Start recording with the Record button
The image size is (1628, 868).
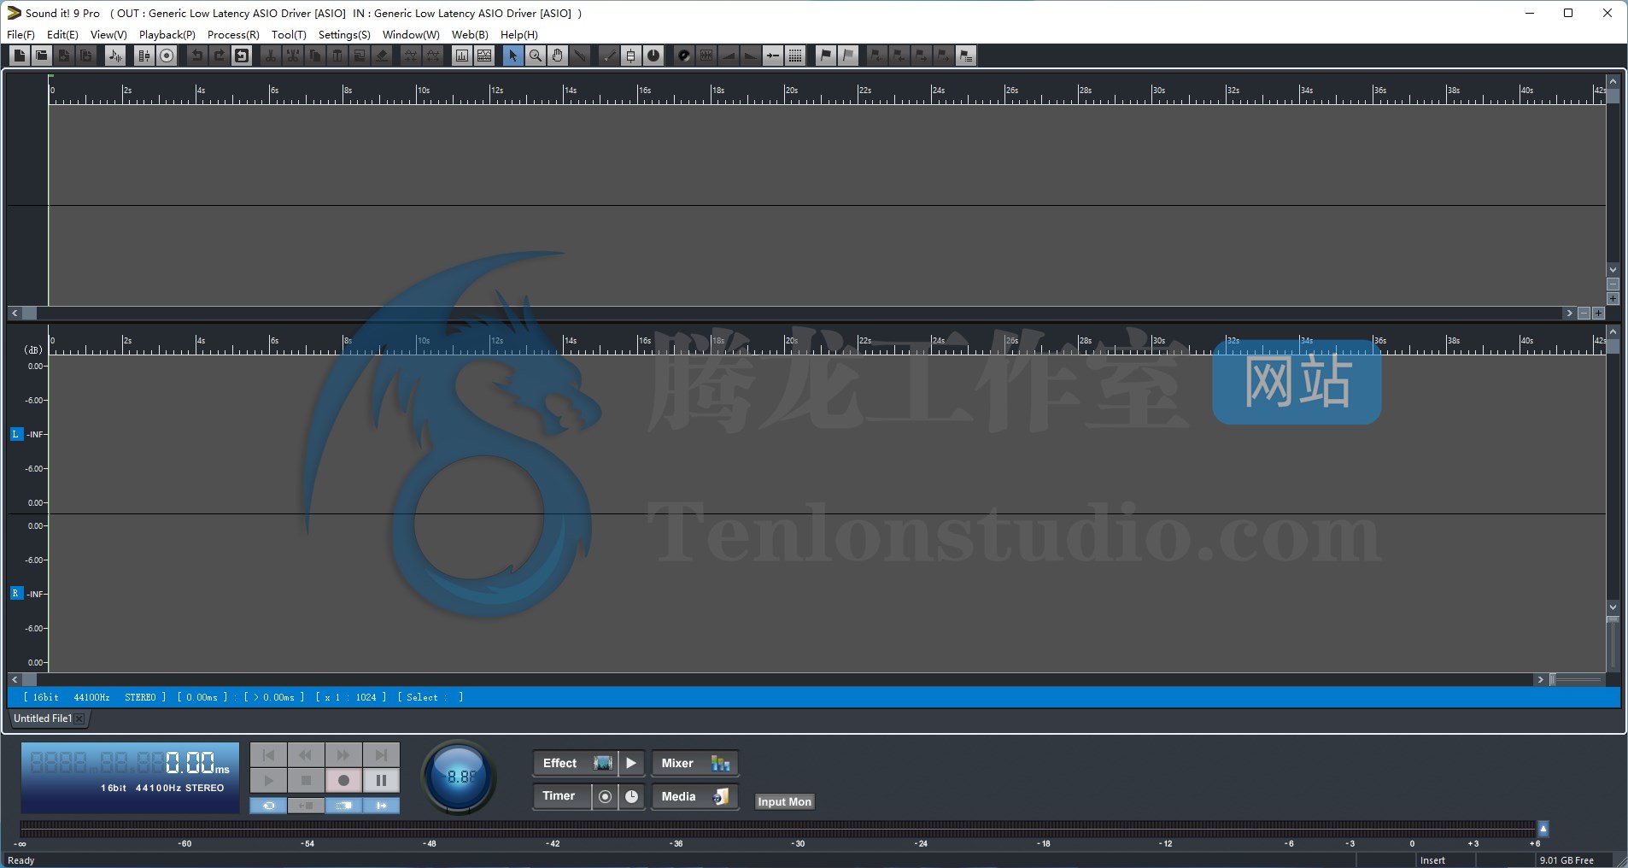343,780
